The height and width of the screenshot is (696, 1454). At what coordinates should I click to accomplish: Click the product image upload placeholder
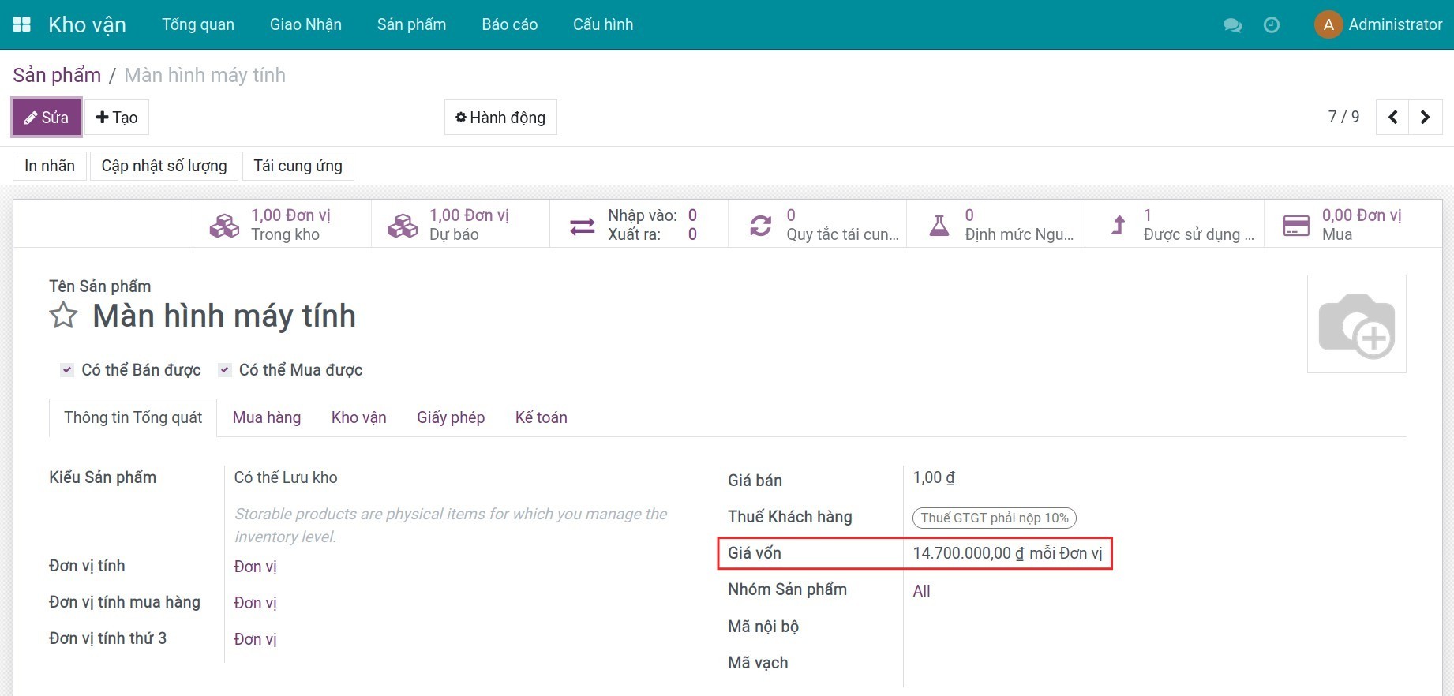click(1356, 324)
